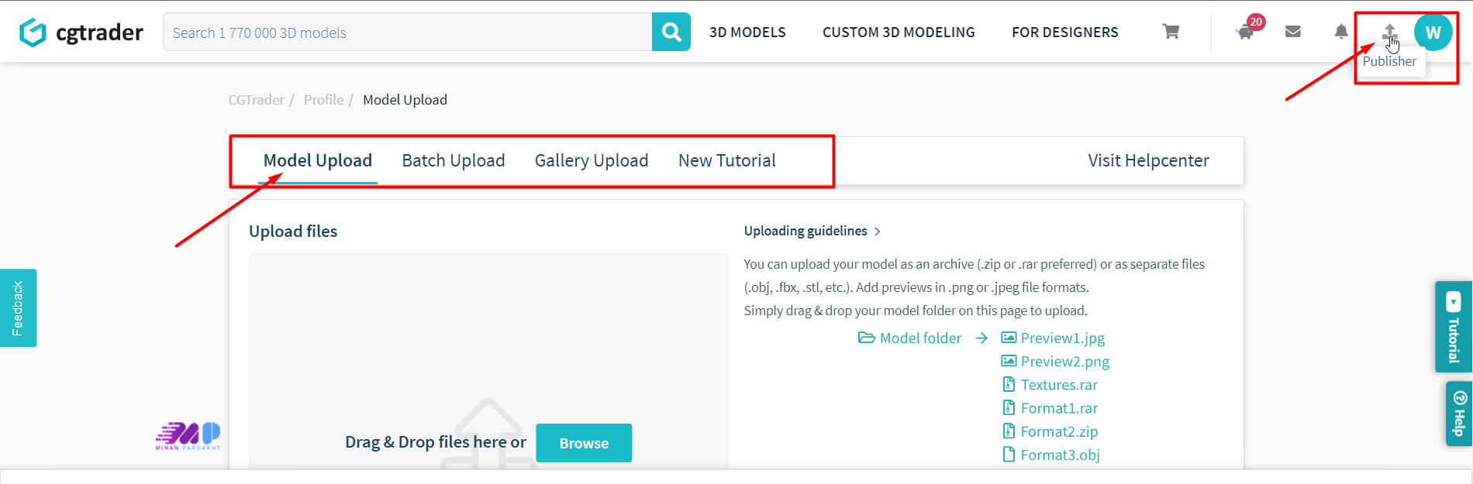Focus the Search 3D models field
The width and height of the screenshot is (1473, 484).
[407, 33]
